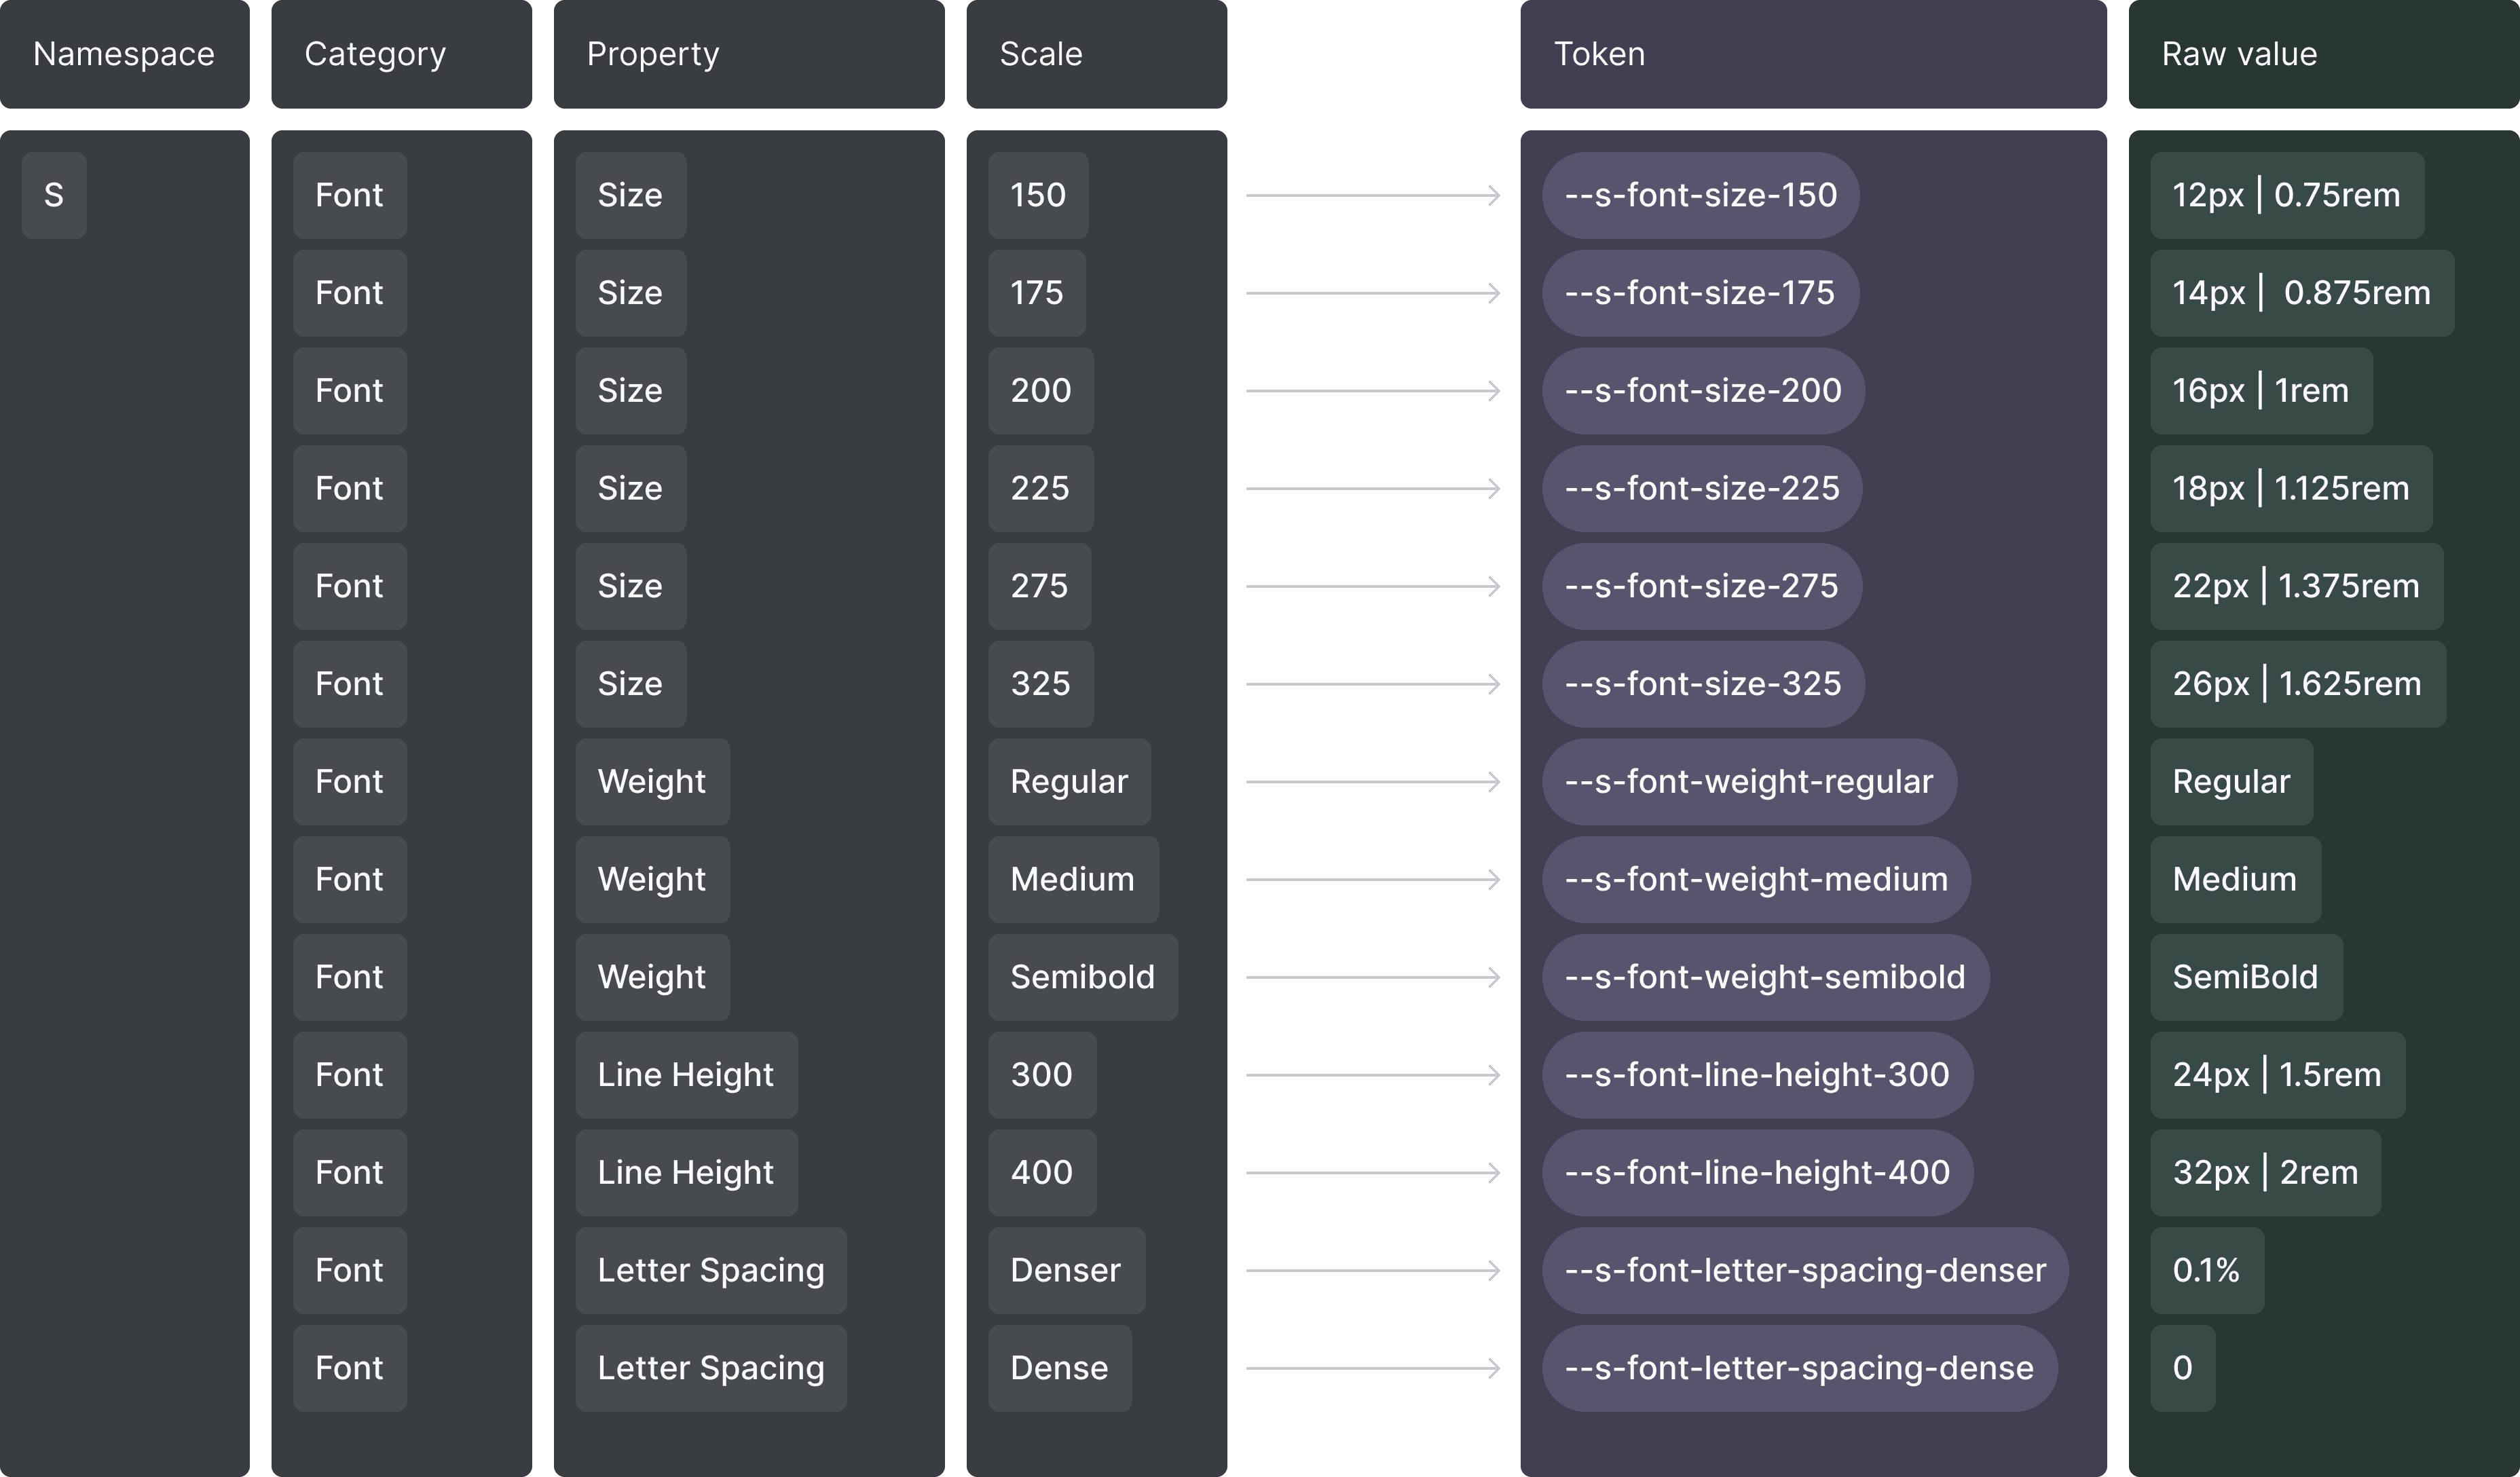Click the Token column header
The height and width of the screenshot is (1477, 2520).
coord(1813,54)
